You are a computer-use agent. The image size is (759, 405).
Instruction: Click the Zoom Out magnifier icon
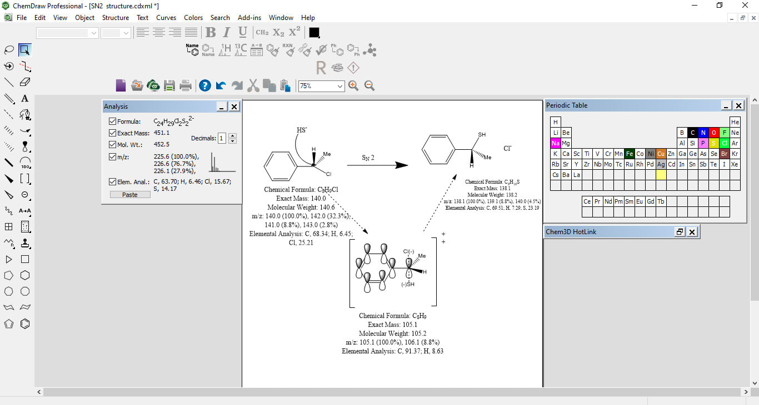coord(369,85)
